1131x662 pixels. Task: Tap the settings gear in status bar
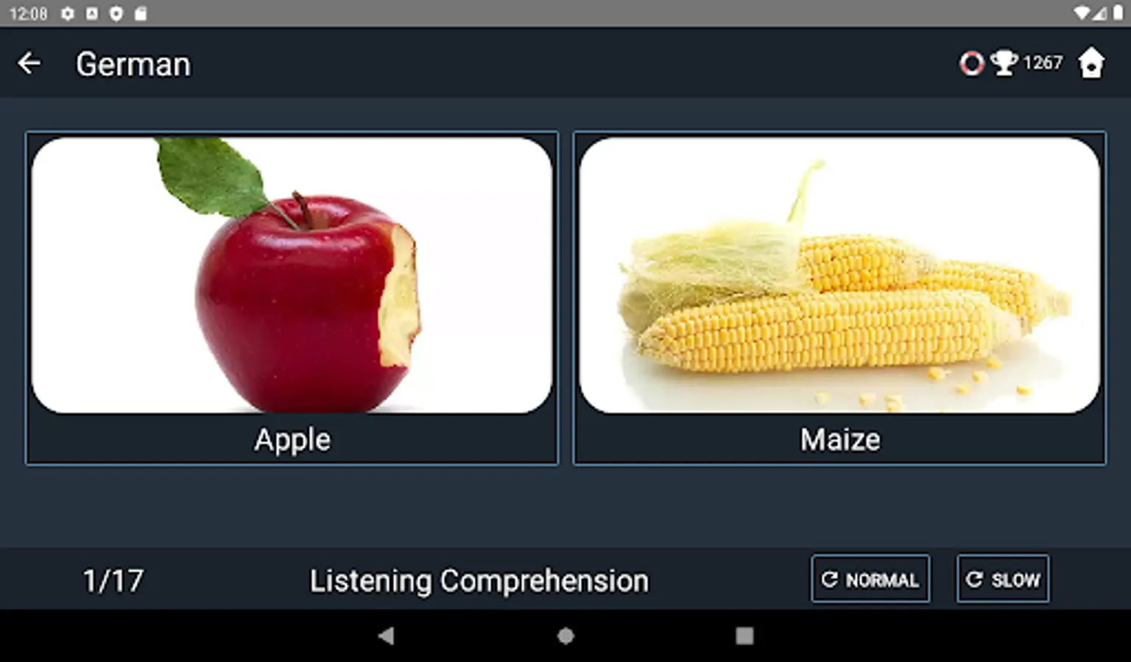pos(68,14)
